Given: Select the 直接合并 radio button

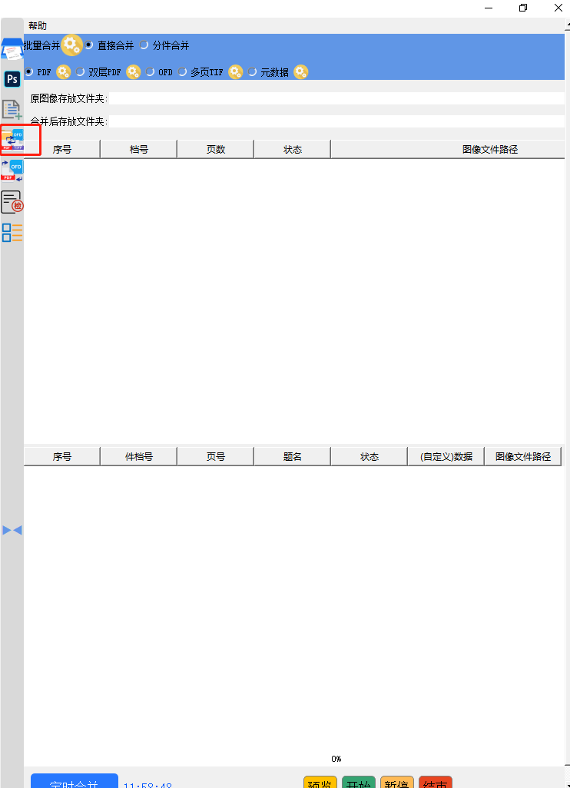Looking at the screenshot, I should [89, 45].
